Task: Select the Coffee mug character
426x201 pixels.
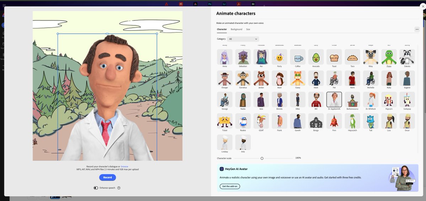Action: click(298, 57)
